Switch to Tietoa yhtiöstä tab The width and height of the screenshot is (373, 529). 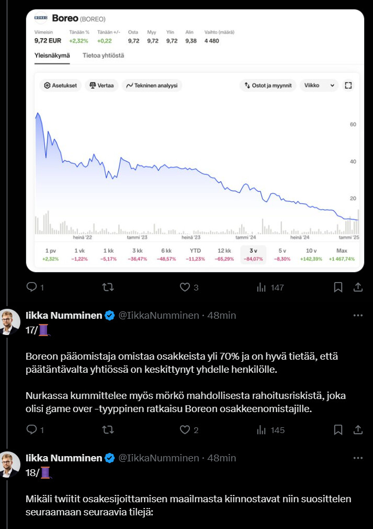pos(103,55)
